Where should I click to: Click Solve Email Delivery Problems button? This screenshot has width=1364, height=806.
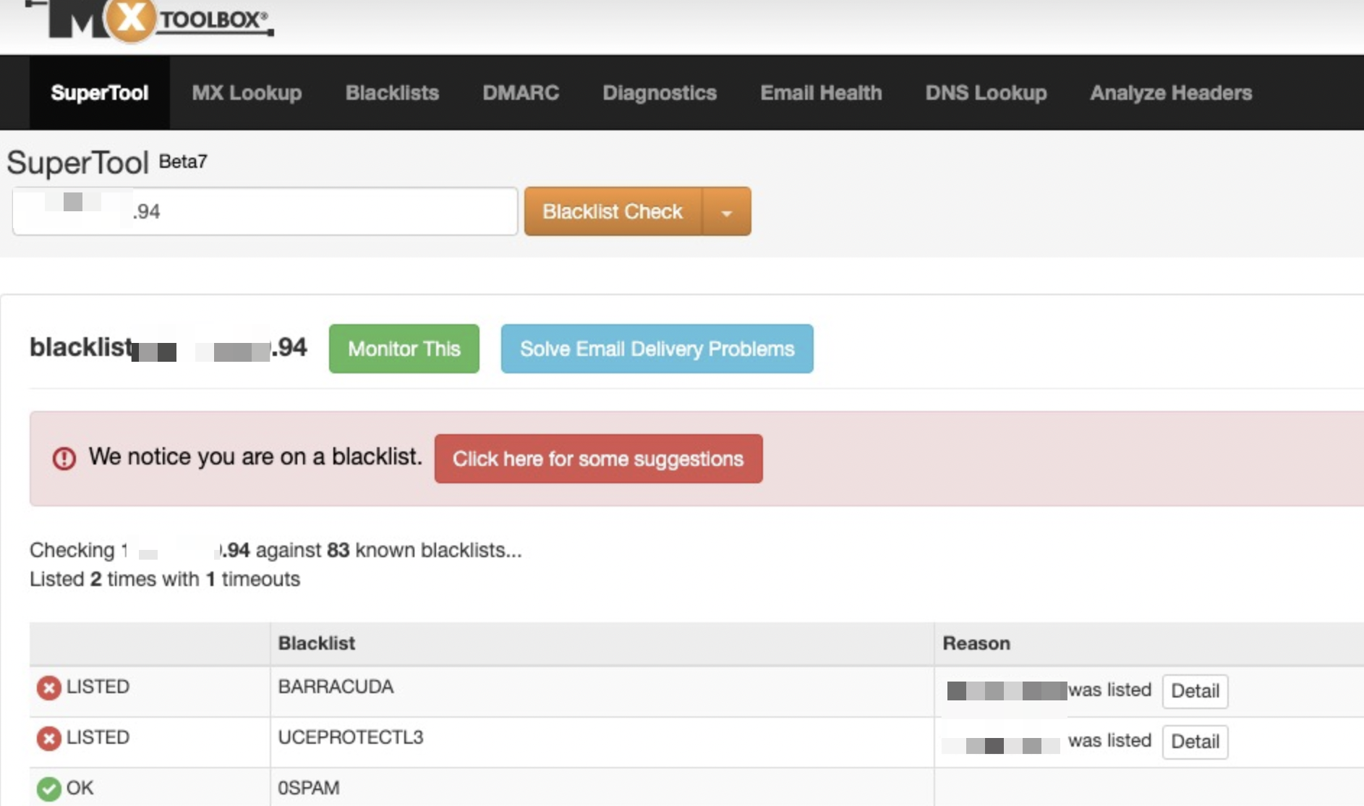[657, 349]
